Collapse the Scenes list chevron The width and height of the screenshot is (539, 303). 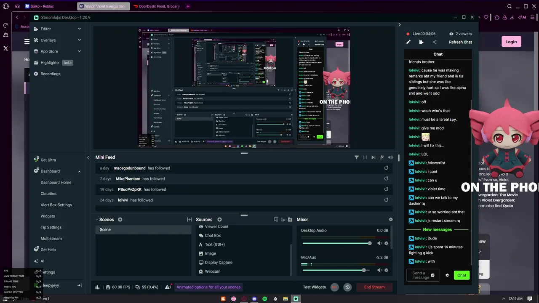(x=96, y=219)
